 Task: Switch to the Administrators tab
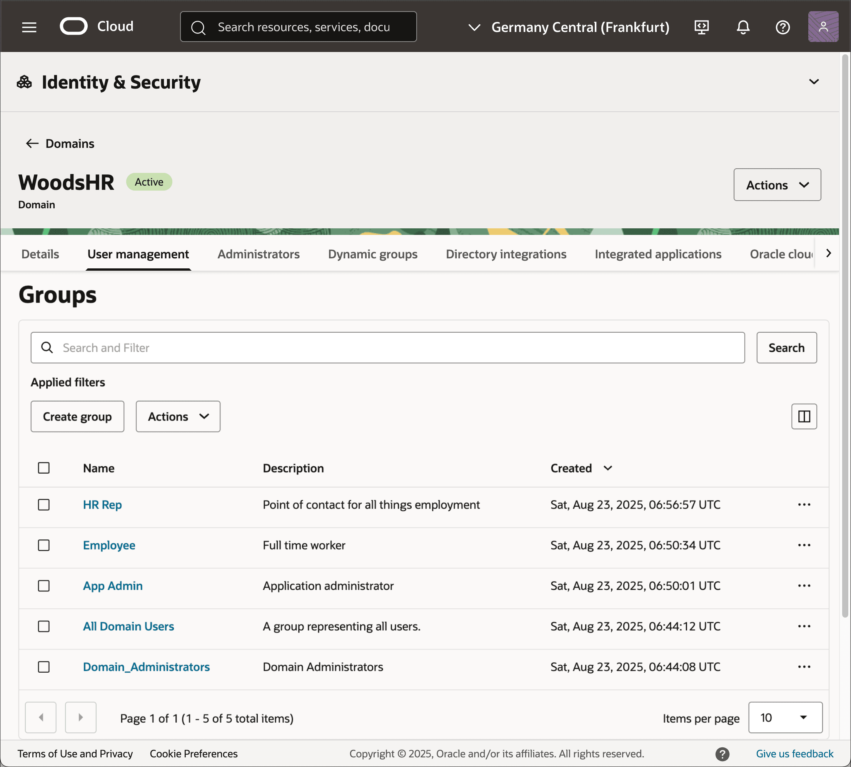pos(258,254)
